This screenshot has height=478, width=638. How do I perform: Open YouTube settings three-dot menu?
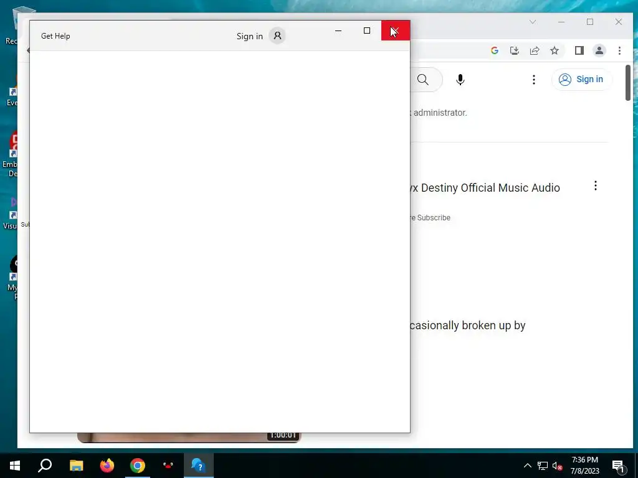tap(533, 80)
